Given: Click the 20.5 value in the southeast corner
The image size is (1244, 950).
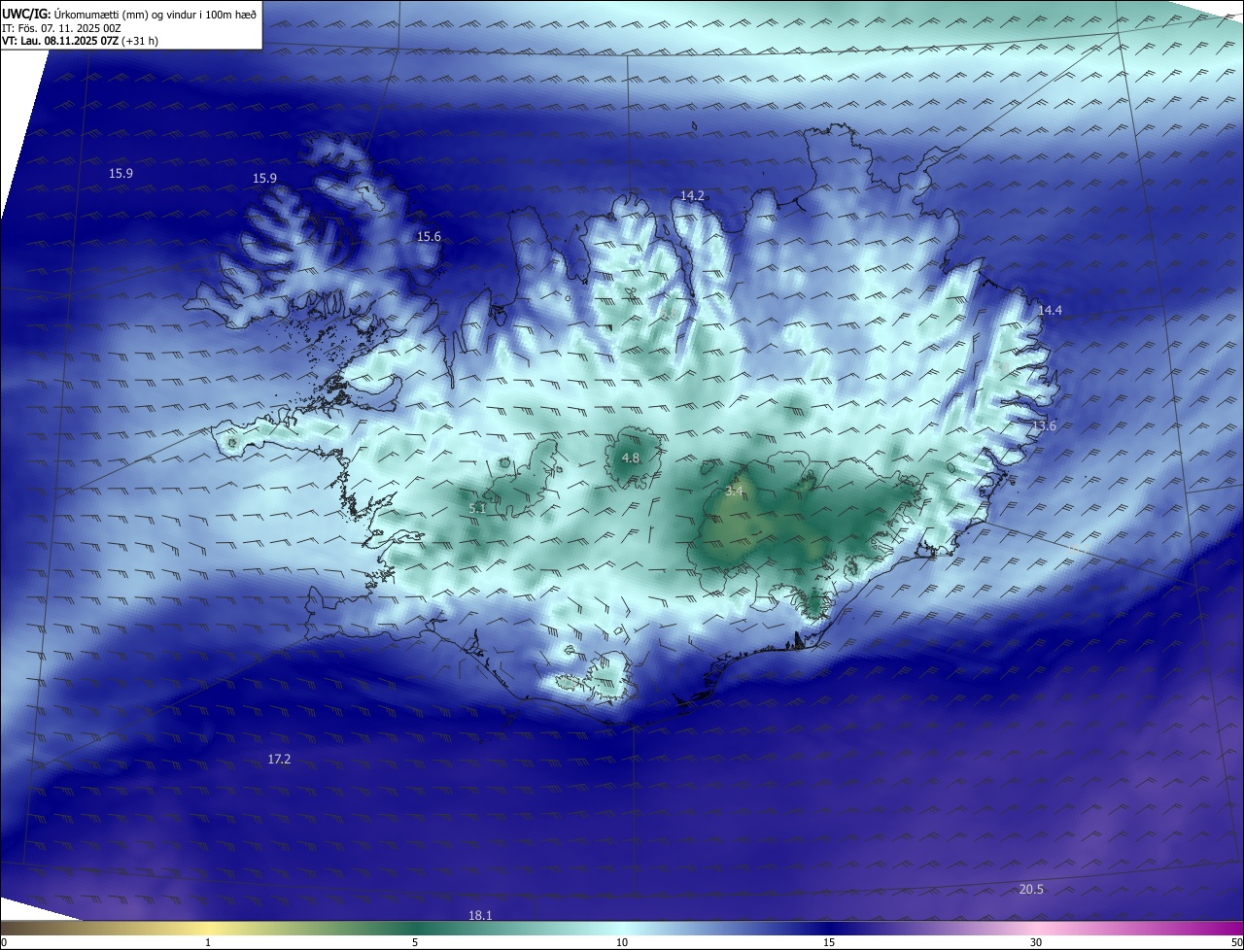Looking at the screenshot, I should pos(1031,891).
